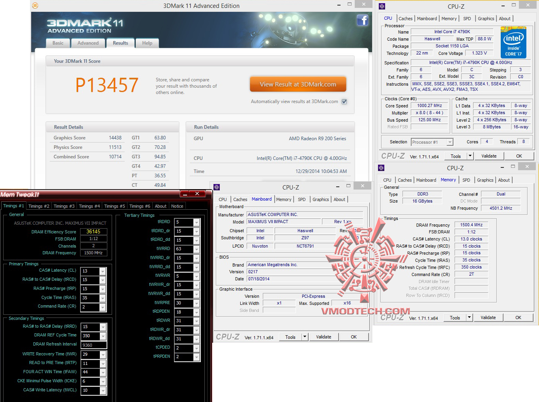
Task: Click View Result at 3DMark.com button
Action: tap(298, 84)
